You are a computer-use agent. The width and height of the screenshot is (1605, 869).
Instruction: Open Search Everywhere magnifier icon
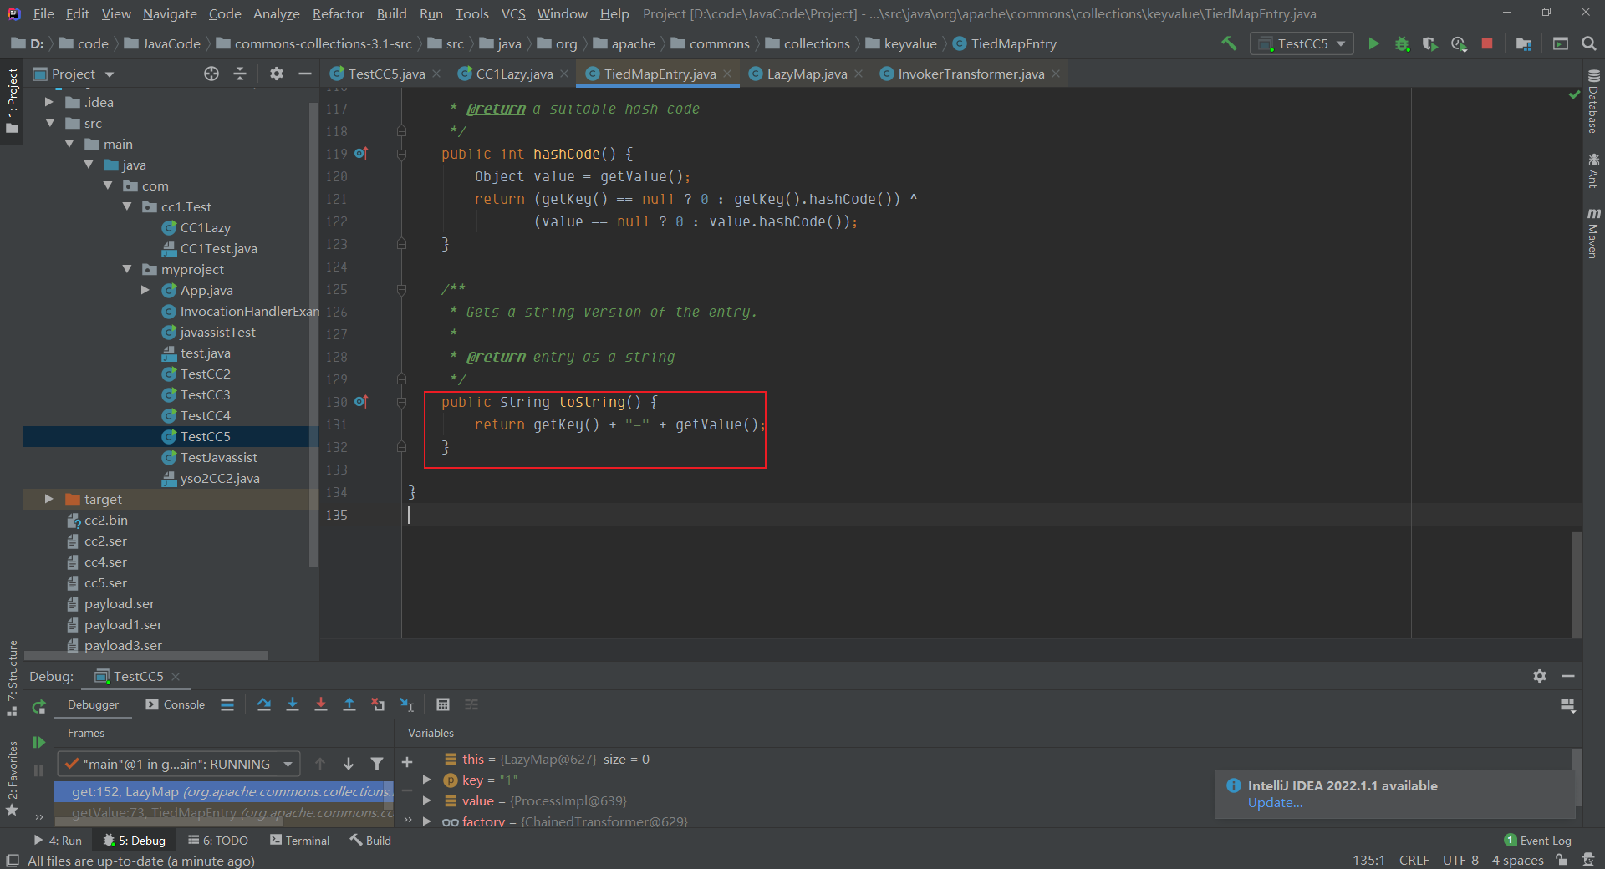(x=1589, y=43)
